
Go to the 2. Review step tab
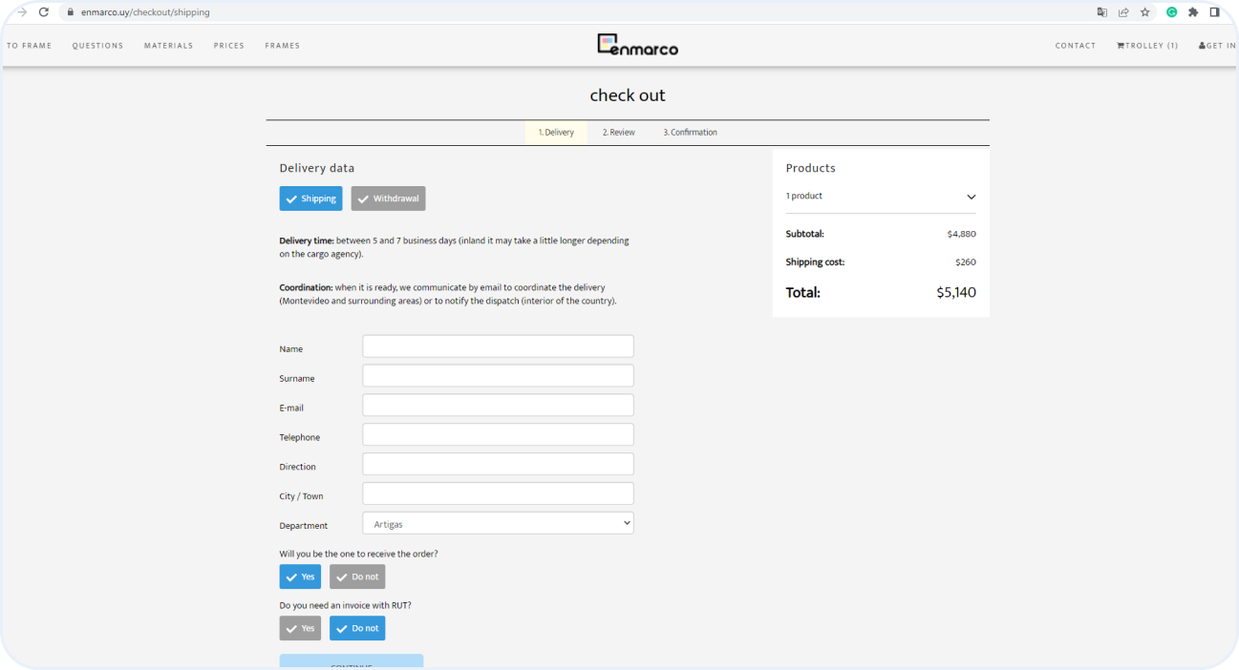coord(618,133)
